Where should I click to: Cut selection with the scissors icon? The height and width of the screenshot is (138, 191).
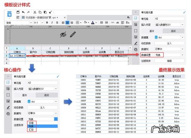point(35,12)
